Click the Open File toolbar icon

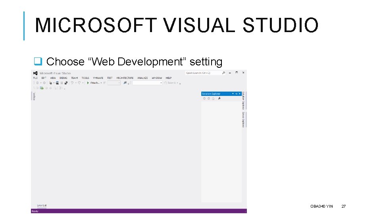57,83
